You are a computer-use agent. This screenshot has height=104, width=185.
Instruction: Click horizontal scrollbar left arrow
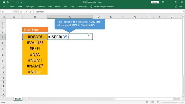tap(114, 99)
